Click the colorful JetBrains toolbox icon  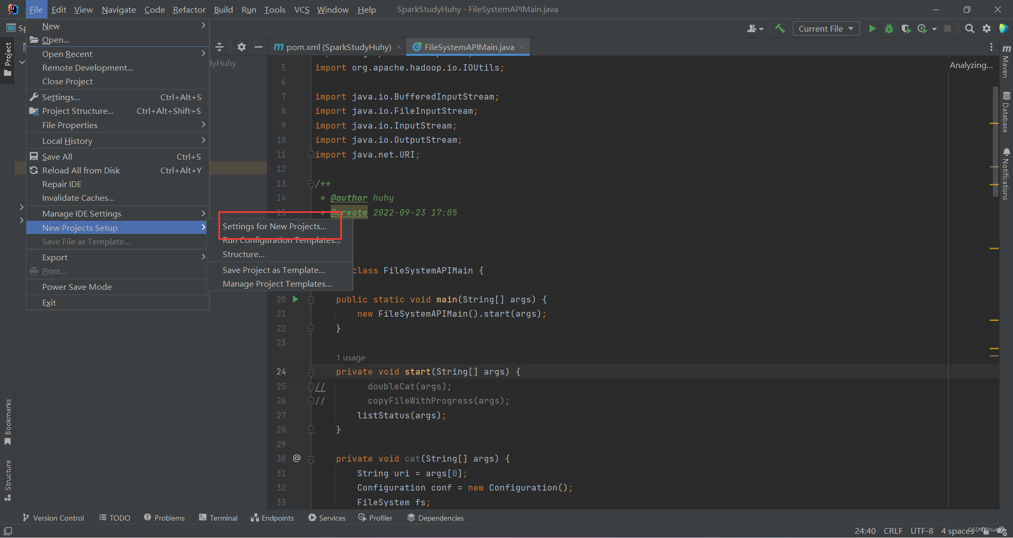1004,28
